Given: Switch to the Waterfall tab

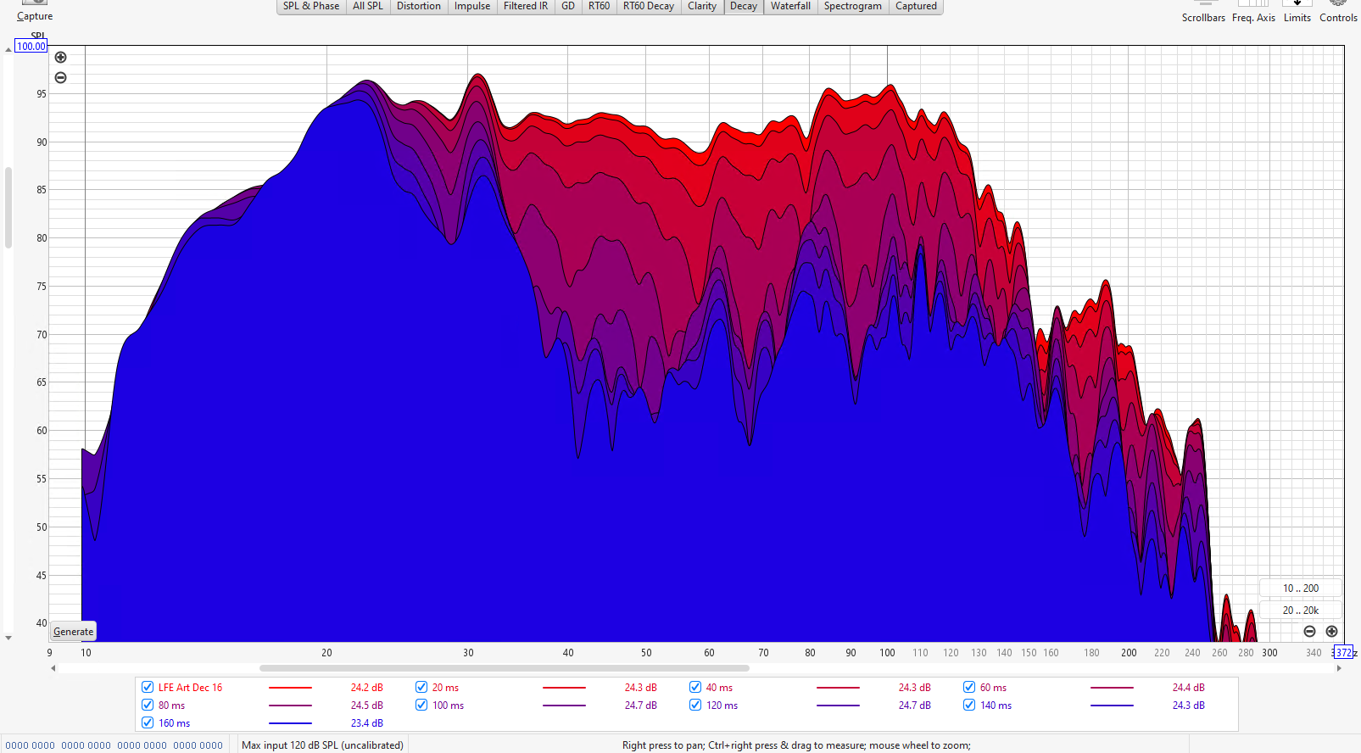Looking at the screenshot, I should tap(790, 6).
